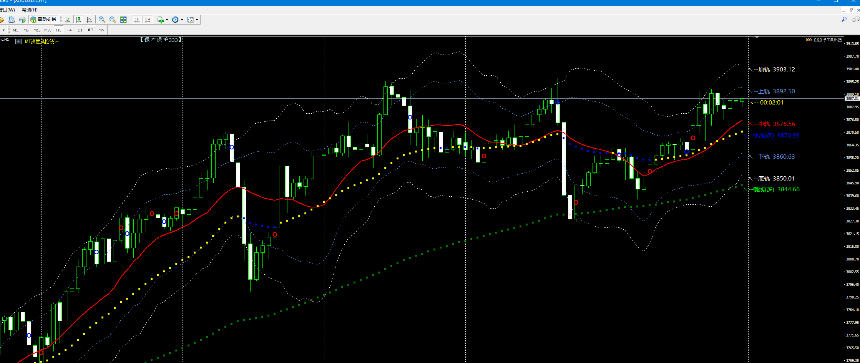The height and width of the screenshot is (363, 860).
Task: Open the 帮助(H) help menu
Action: click(x=30, y=10)
